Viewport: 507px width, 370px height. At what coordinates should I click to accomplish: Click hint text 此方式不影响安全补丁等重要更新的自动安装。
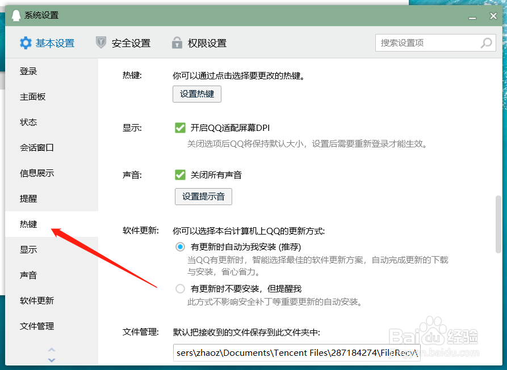pyautogui.click(x=275, y=302)
